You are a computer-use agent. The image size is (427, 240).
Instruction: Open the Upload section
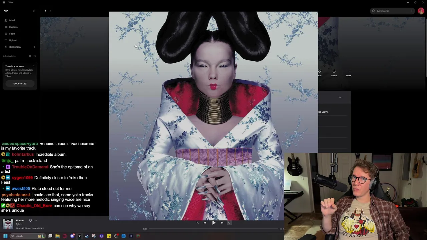(11, 40)
